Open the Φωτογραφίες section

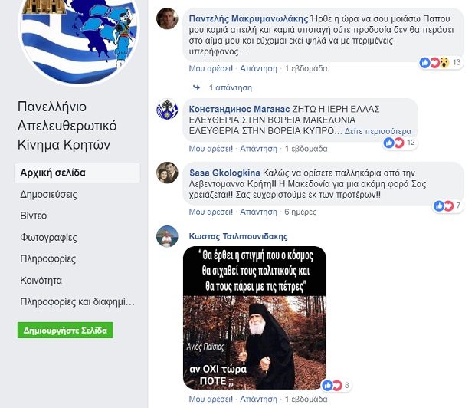pos(48,238)
